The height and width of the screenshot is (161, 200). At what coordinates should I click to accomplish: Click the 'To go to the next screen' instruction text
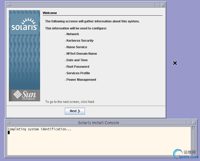[70, 102]
